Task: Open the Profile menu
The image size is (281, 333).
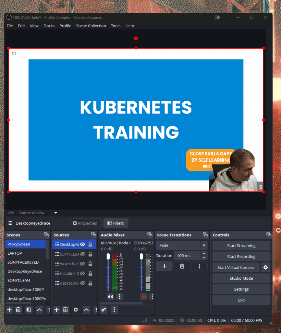Action: (x=65, y=26)
